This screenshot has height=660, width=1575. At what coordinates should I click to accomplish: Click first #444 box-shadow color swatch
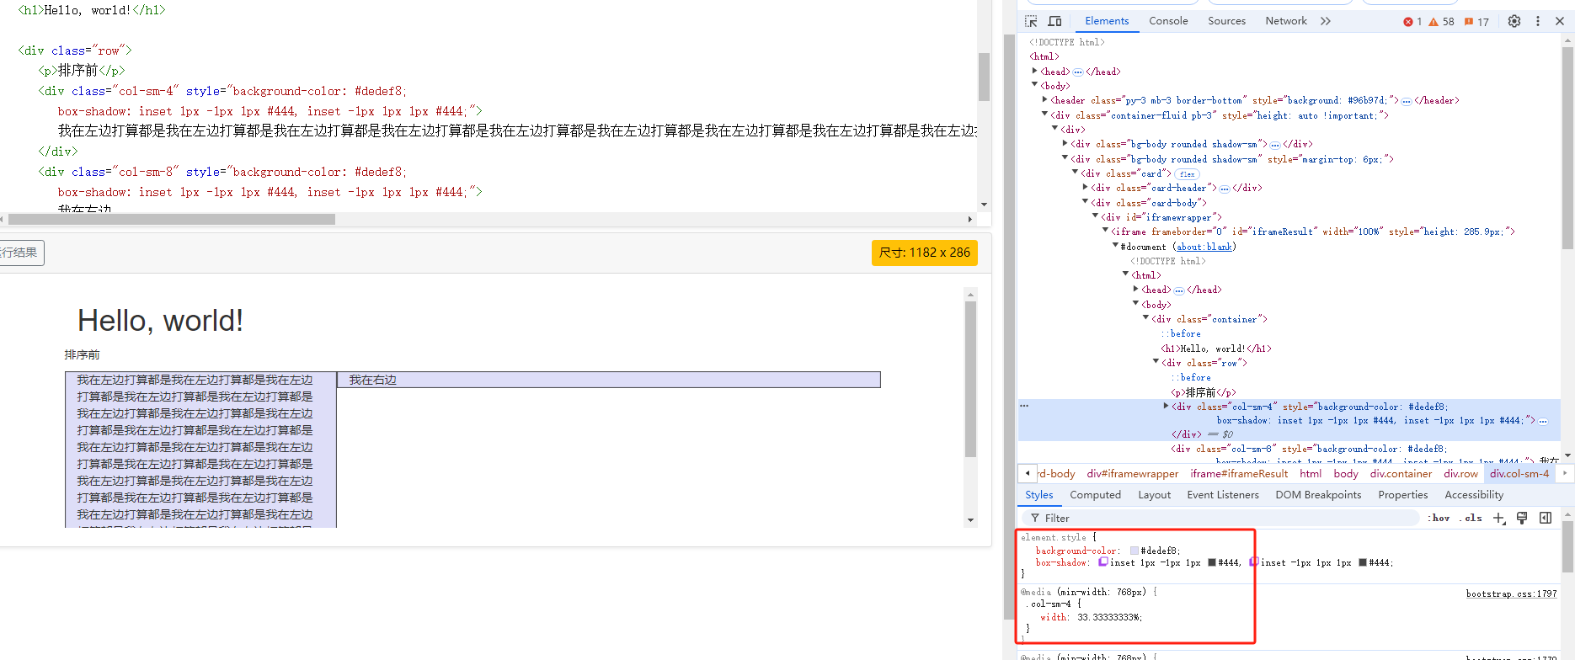coord(1212,562)
